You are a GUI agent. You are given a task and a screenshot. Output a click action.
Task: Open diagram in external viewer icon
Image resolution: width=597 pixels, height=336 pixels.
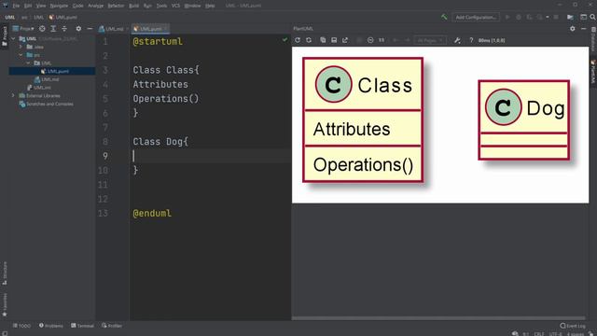click(x=345, y=40)
